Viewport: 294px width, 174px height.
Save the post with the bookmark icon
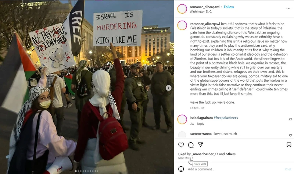[x=289, y=145]
